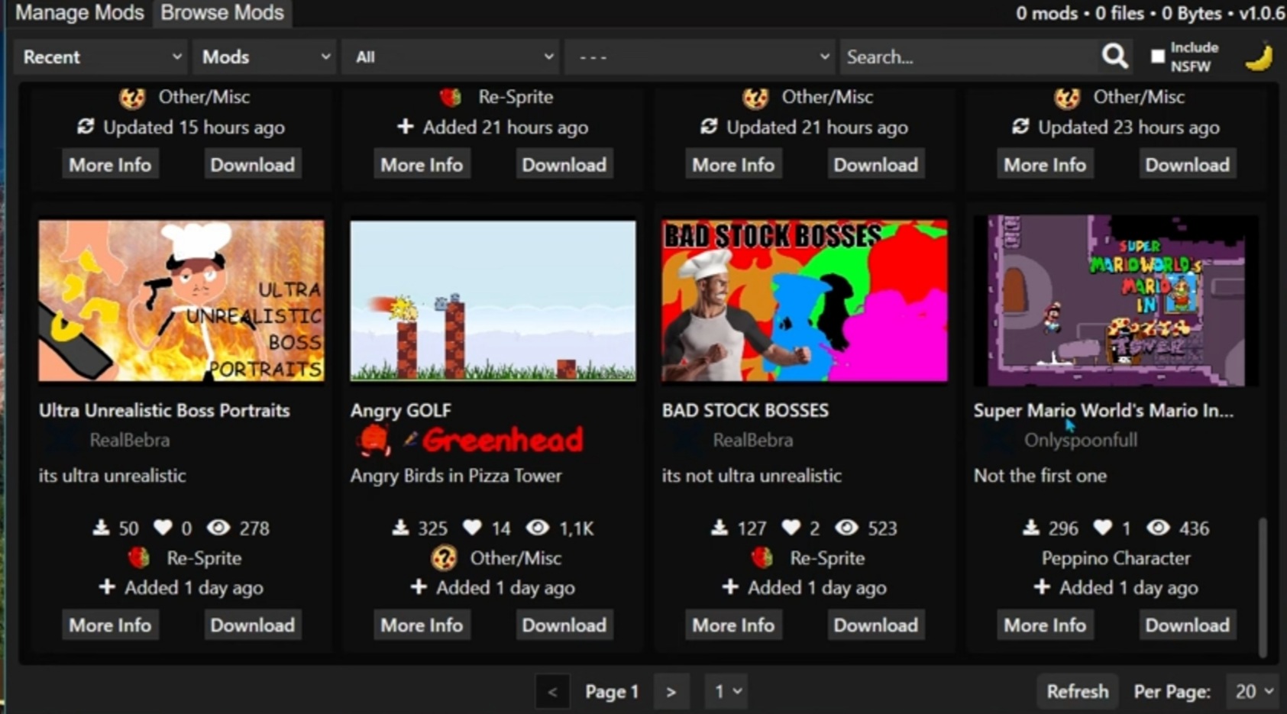The width and height of the screenshot is (1287, 714).
Task: Click the Greenhead author name
Action: tap(503, 440)
